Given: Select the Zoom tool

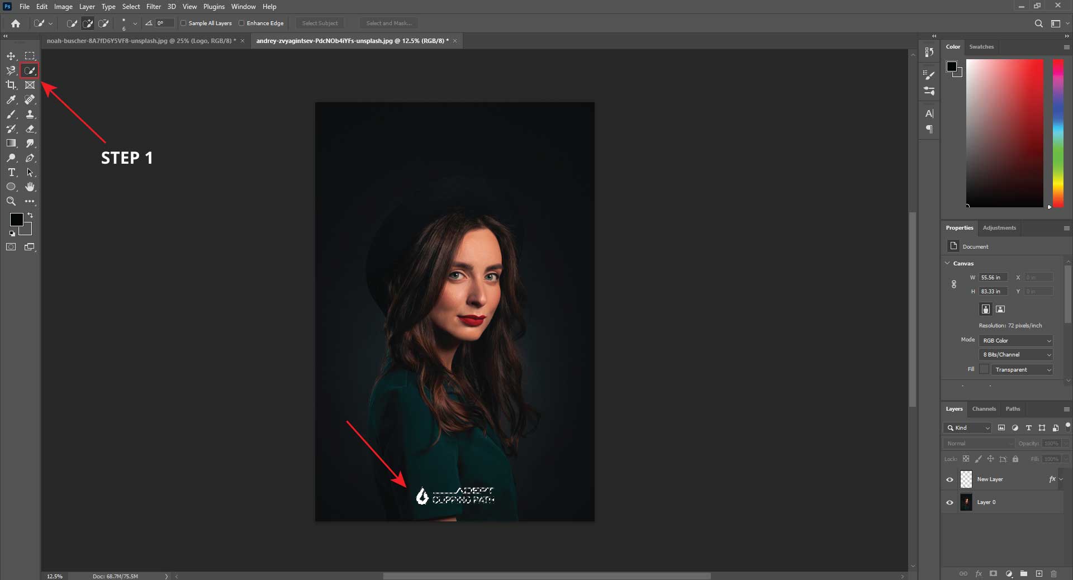Looking at the screenshot, I should point(11,201).
